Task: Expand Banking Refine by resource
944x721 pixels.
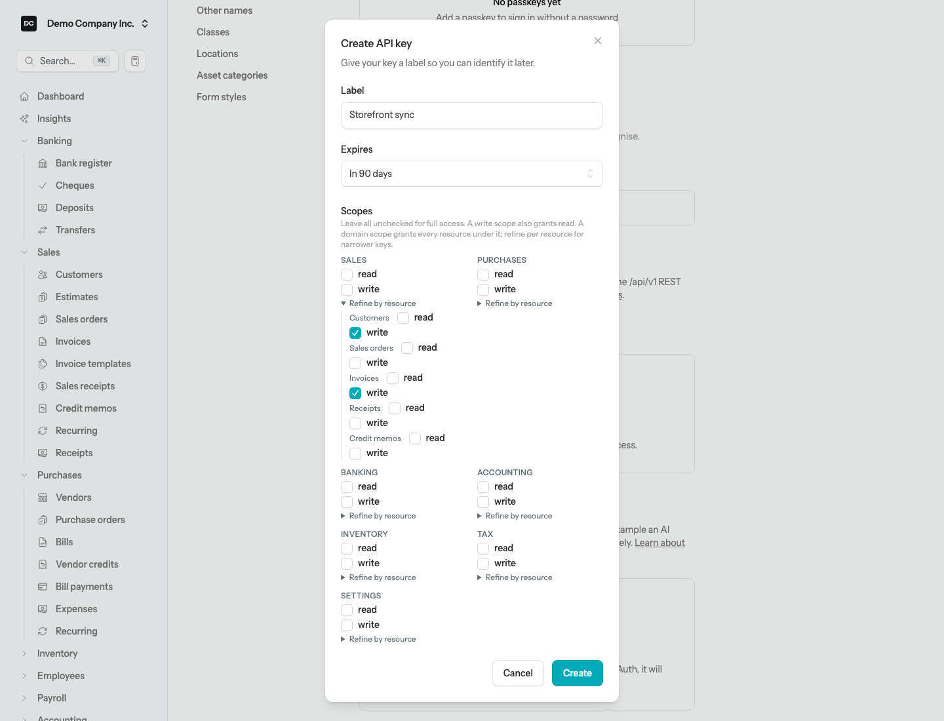Action: pyautogui.click(x=378, y=516)
